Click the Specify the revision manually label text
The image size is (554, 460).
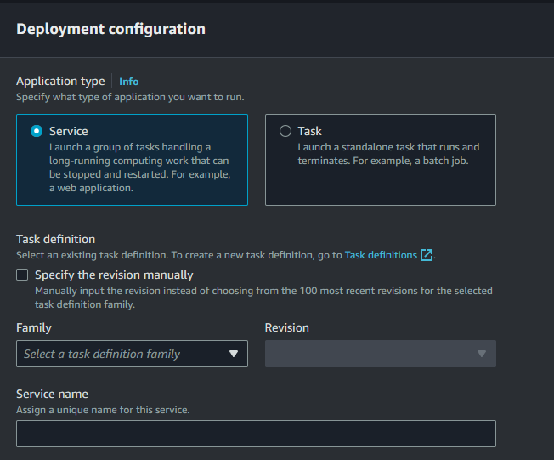tap(114, 275)
